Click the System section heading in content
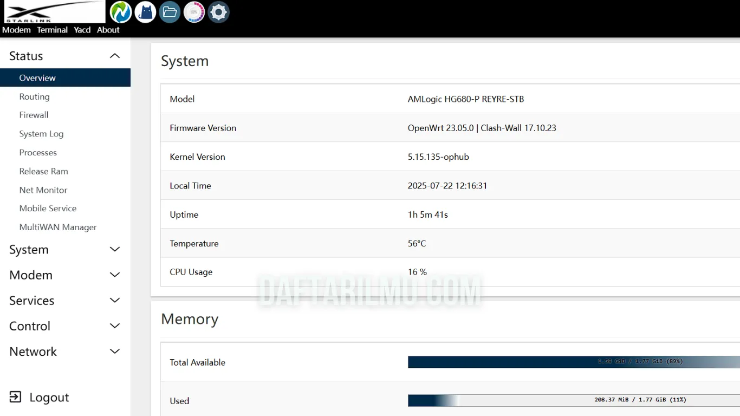 pos(185,61)
